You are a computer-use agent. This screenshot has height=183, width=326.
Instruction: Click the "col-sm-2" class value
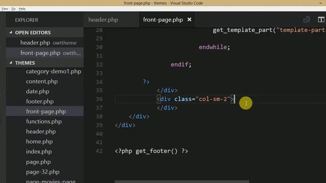213,99
